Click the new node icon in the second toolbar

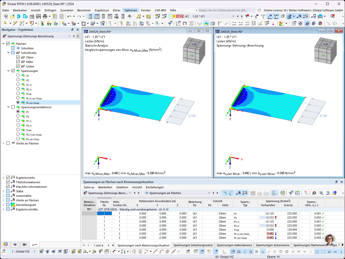click(5, 23)
